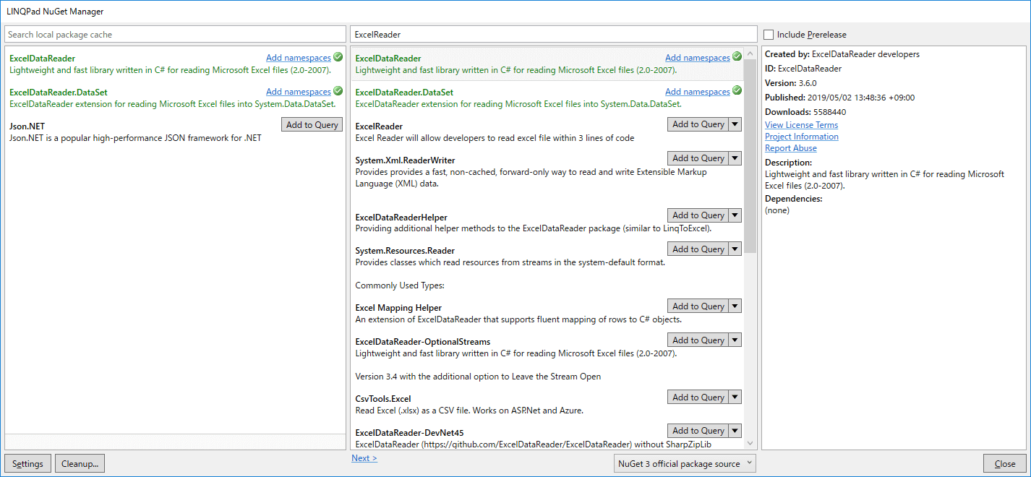
Task: Click Add namespaces for ExcelDataReader.DataSet in search results
Action: tap(698, 92)
